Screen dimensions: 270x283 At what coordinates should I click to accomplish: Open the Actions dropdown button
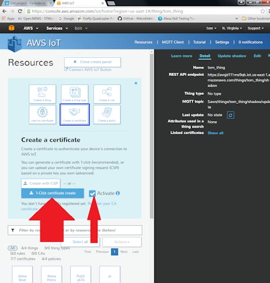click(122, 242)
